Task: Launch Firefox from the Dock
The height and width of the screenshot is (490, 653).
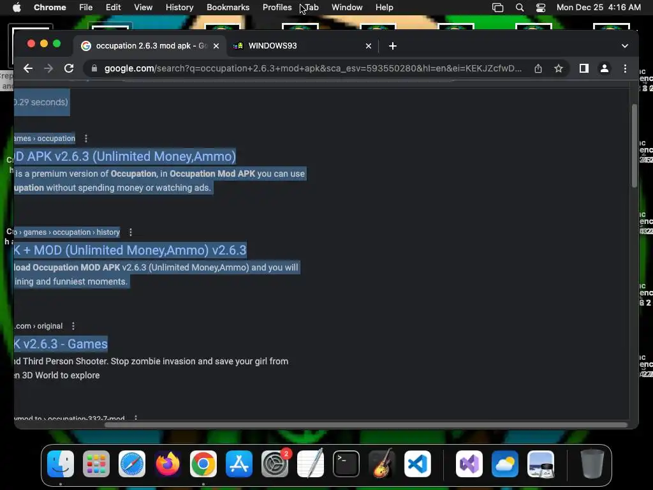Action: click(x=168, y=464)
